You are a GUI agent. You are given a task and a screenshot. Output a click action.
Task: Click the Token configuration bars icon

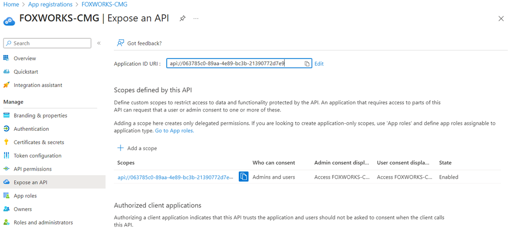[6, 155]
